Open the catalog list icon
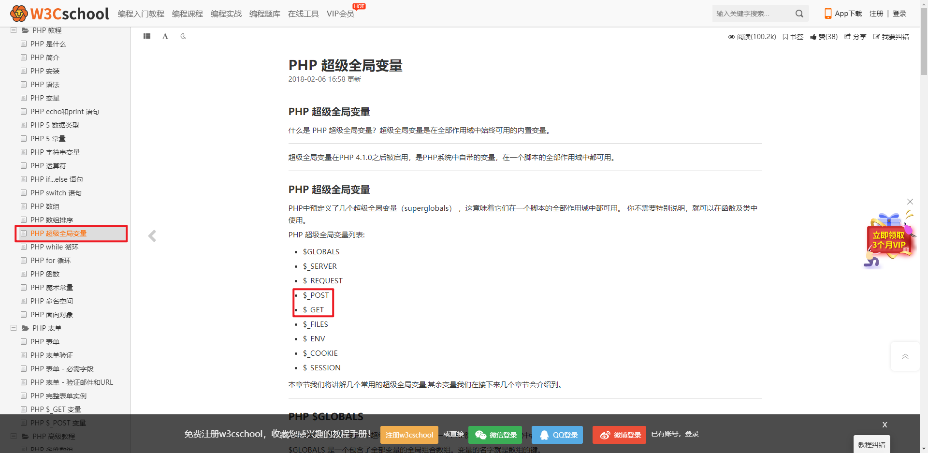 [147, 36]
